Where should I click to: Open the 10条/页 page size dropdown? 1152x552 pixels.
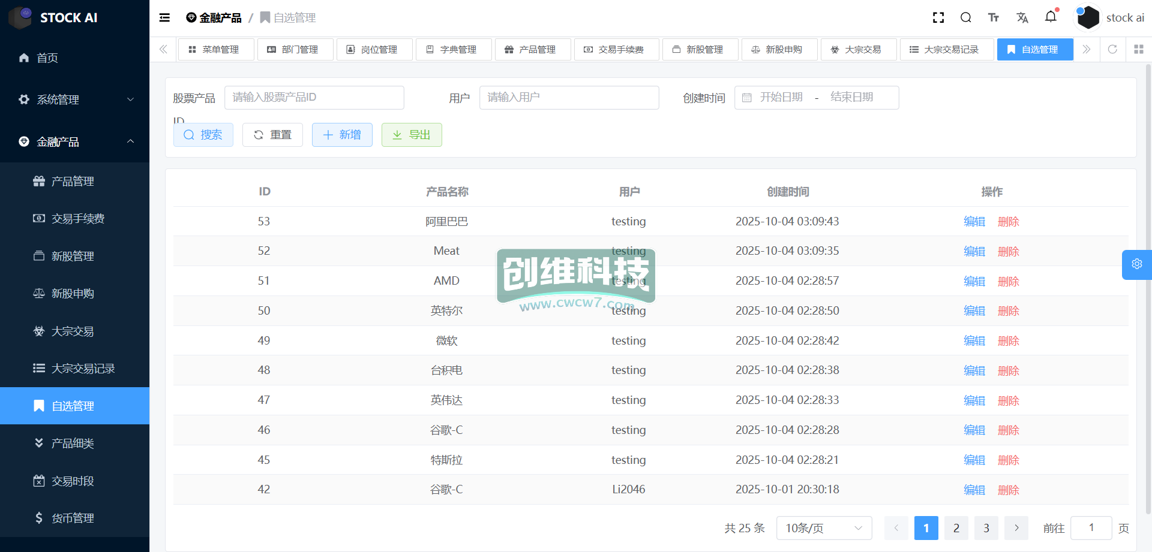[823, 528]
